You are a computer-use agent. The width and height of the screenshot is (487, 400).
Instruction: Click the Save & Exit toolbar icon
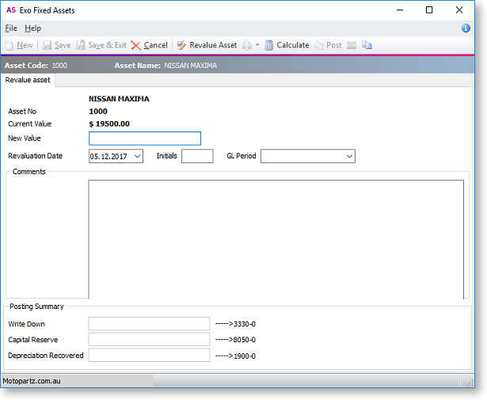tap(81, 45)
